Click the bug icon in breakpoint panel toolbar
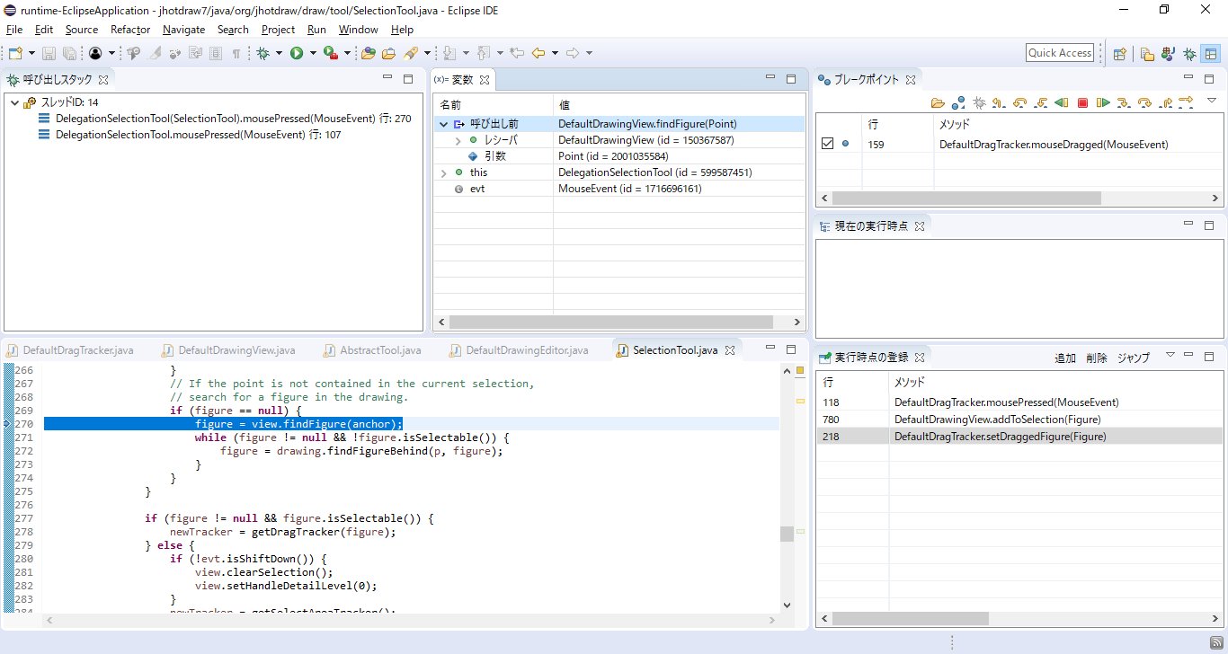 (x=979, y=102)
